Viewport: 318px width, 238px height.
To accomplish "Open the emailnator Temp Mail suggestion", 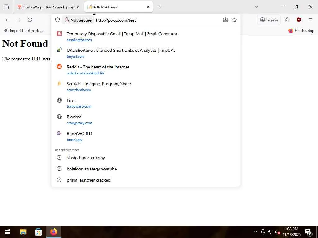I will (146, 37).
